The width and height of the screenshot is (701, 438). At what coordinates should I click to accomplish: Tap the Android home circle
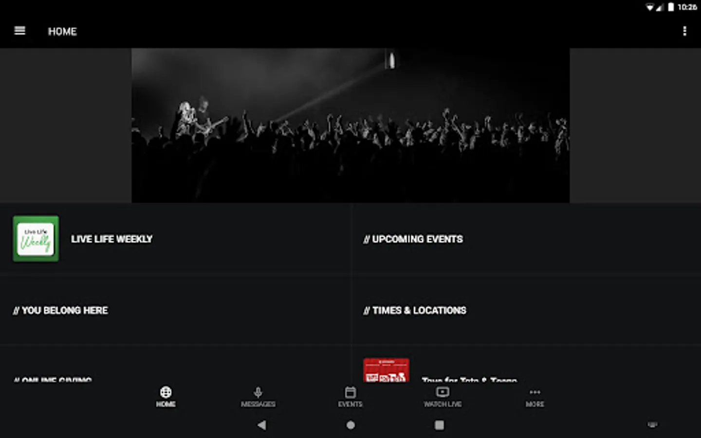click(350, 425)
